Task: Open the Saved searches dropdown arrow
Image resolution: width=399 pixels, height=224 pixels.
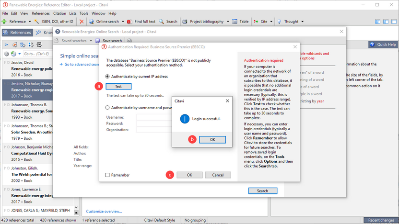Action: tap(91, 41)
